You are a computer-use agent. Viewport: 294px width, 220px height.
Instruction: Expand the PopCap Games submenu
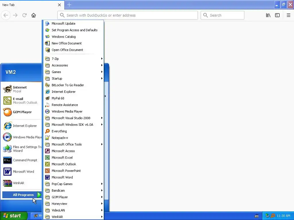(x=73, y=184)
